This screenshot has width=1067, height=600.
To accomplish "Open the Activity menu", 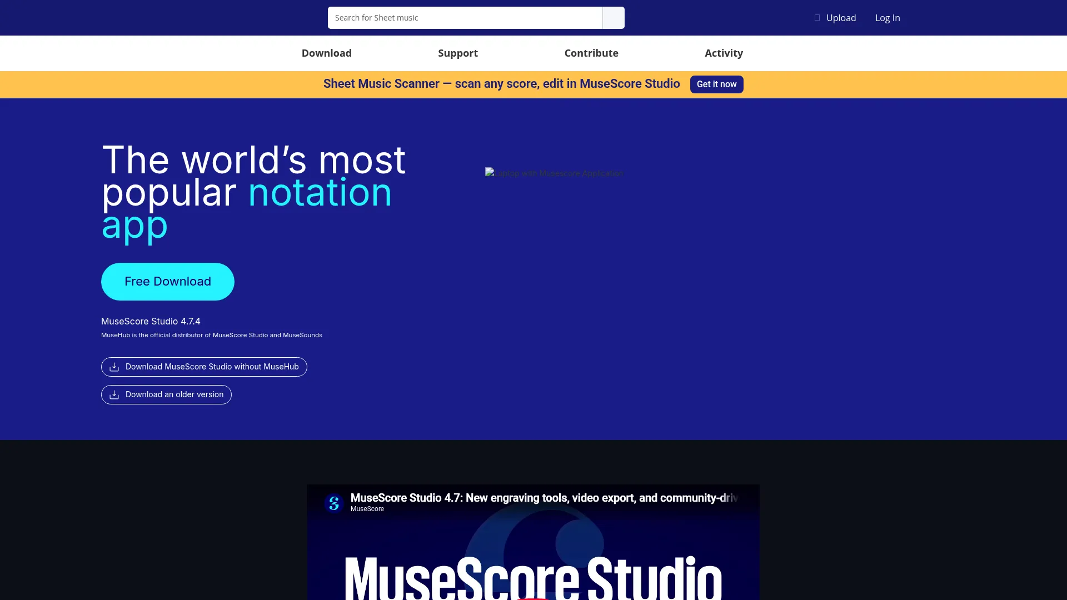I will (x=724, y=53).
